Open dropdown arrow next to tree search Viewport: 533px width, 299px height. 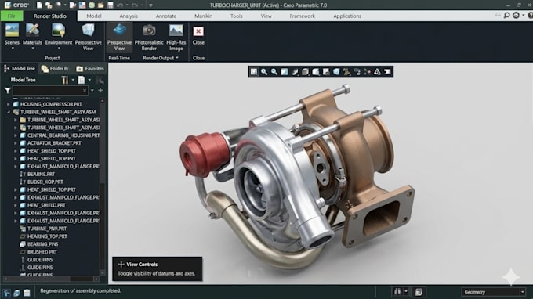pos(92,91)
